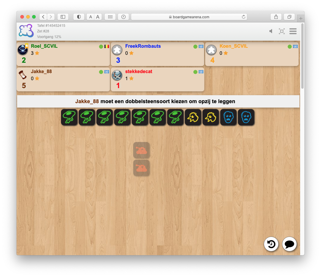
Task: Click Roel_SCVIL avatar image
Action: point(23,50)
